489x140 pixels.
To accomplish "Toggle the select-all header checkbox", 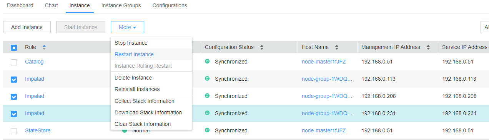I will (x=14, y=48).
